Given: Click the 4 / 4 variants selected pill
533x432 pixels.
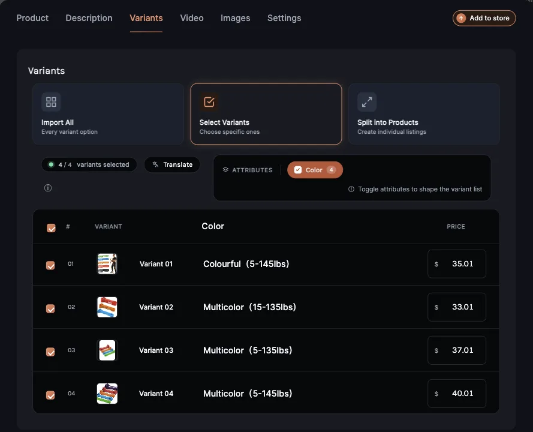Looking at the screenshot, I should tap(89, 164).
